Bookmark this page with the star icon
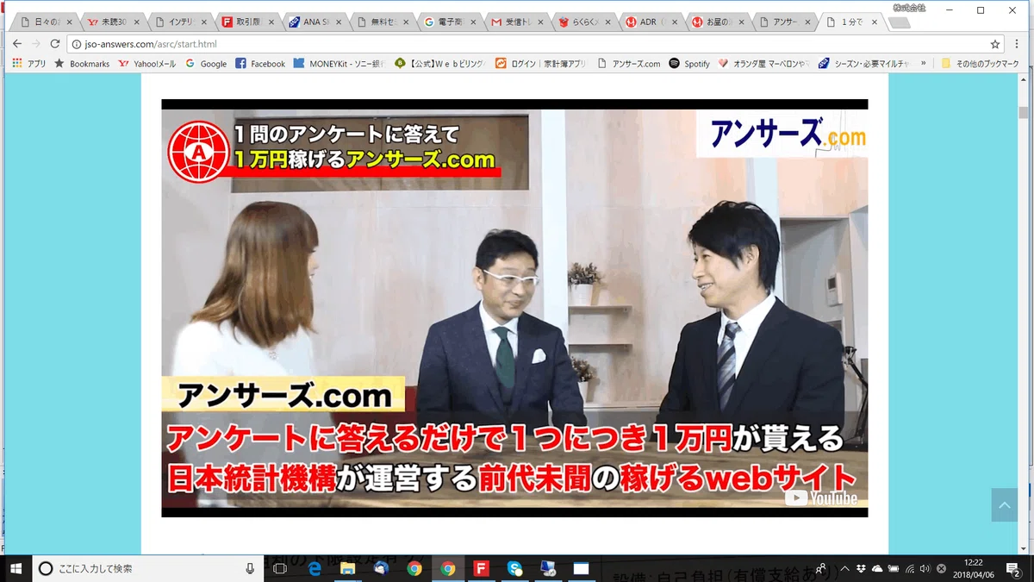The height and width of the screenshot is (582, 1034). pyautogui.click(x=995, y=44)
